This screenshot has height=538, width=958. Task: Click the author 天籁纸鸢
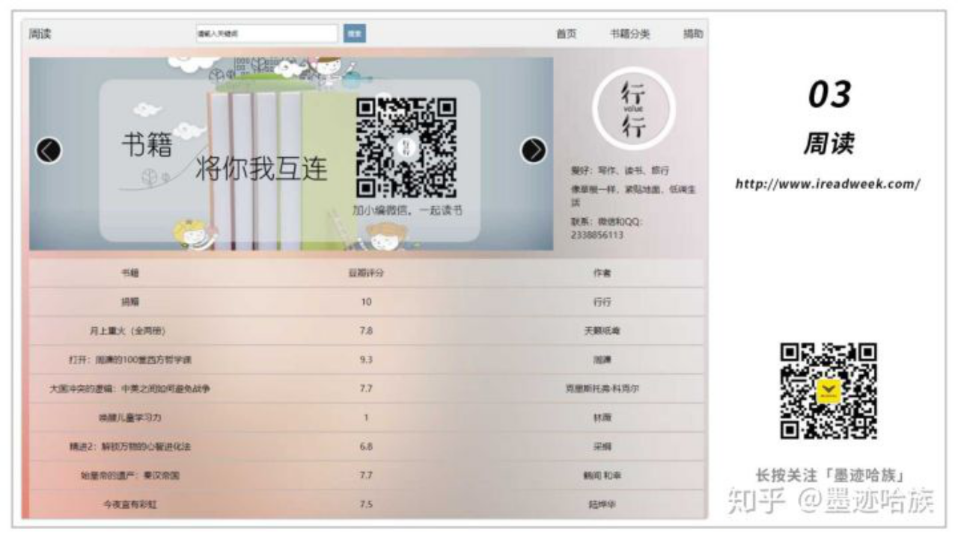[x=602, y=331]
